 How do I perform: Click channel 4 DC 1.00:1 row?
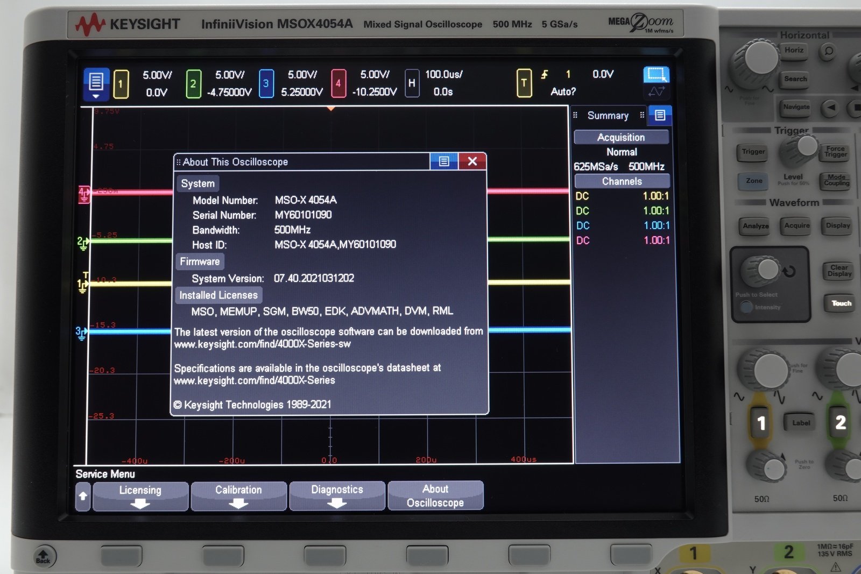pos(623,240)
